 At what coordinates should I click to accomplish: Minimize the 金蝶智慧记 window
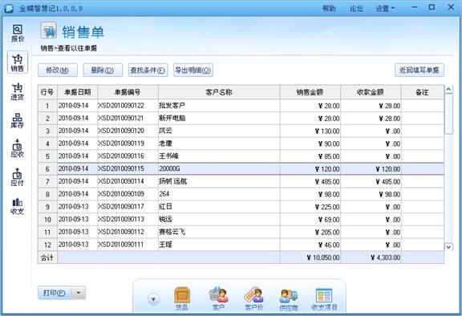pos(415,7)
